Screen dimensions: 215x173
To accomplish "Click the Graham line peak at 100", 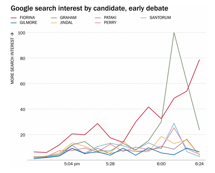I will click(x=174, y=33).
